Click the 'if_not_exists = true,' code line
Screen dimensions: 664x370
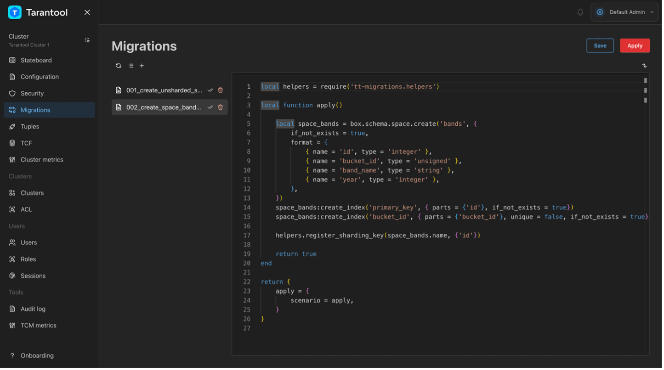[x=330, y=134]
